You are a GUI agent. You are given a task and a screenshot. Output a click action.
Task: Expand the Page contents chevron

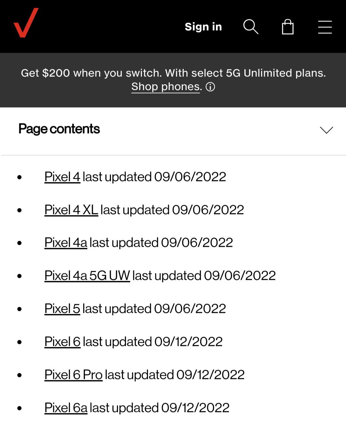(326, 130)
